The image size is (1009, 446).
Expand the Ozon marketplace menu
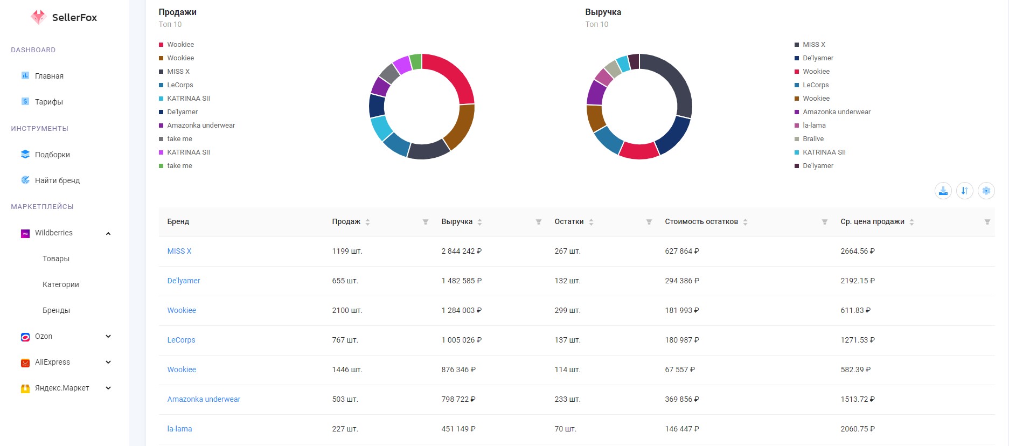coord(108,336)
